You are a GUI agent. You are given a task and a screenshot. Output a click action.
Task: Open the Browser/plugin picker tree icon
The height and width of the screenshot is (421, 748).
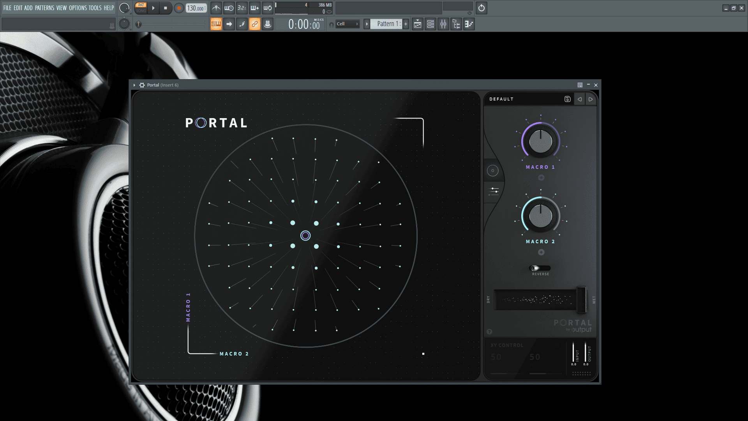click(456, 24)
